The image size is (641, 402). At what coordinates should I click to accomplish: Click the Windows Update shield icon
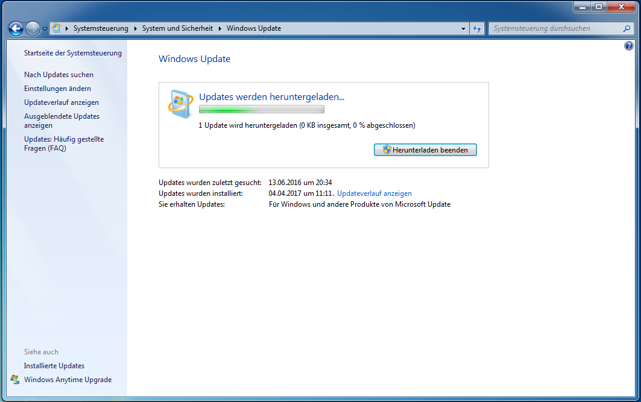point(180,104)
